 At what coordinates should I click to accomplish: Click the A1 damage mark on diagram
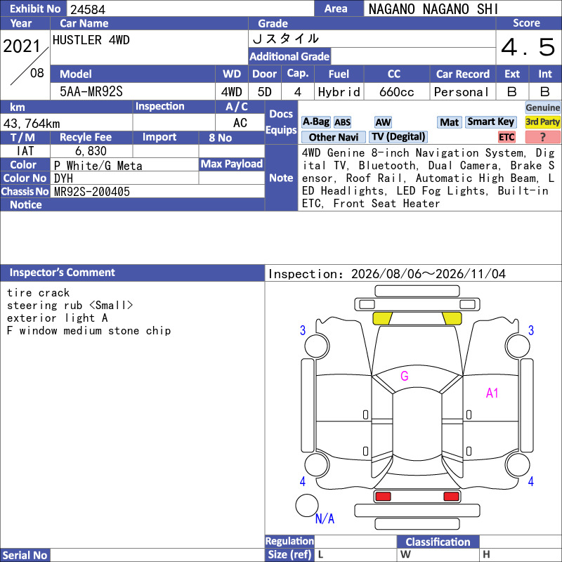coord(492,393)
